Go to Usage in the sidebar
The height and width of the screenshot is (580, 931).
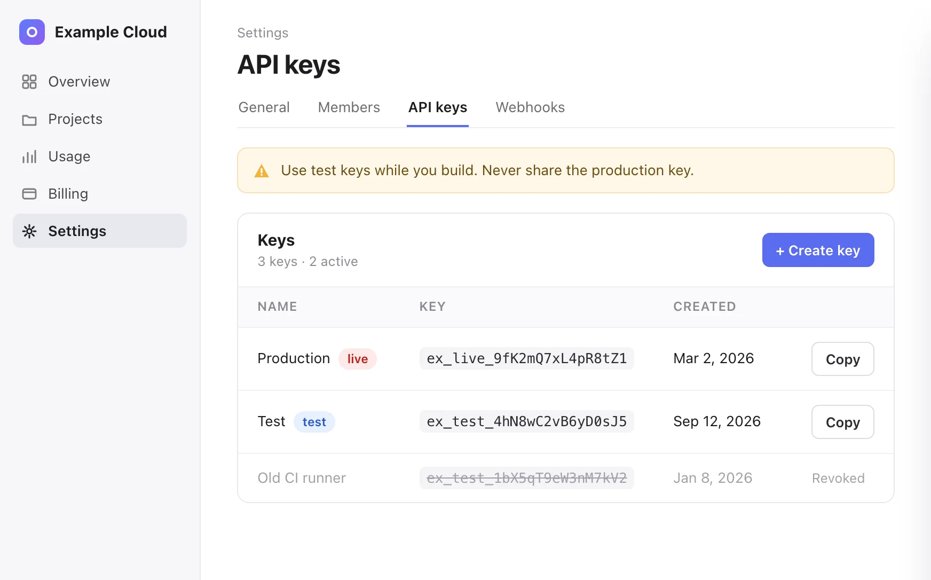coord(100,156)
